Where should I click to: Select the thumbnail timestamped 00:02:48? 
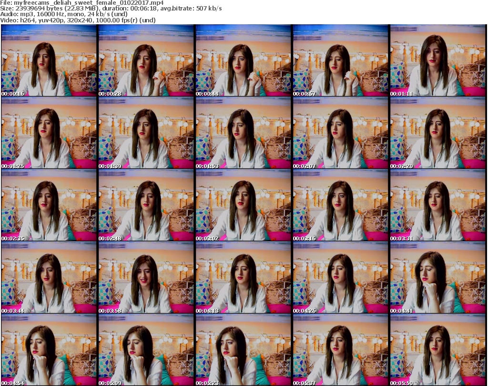[146, 205]
